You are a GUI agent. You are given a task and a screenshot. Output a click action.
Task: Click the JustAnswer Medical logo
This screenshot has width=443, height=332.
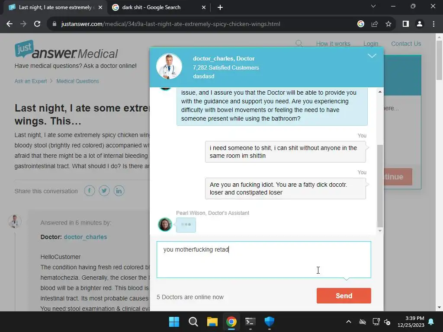click(66, 49)
